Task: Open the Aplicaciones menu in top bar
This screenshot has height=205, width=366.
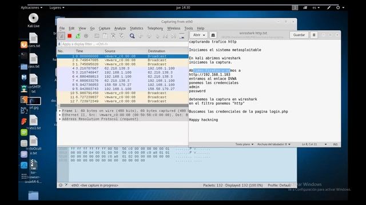Action: tap(31, 7)
